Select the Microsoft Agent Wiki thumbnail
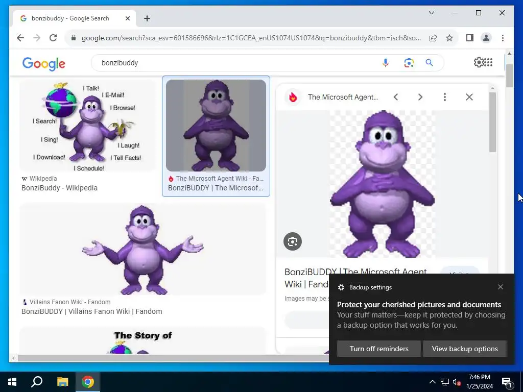523x392 pixels. [x=216, y=126]
